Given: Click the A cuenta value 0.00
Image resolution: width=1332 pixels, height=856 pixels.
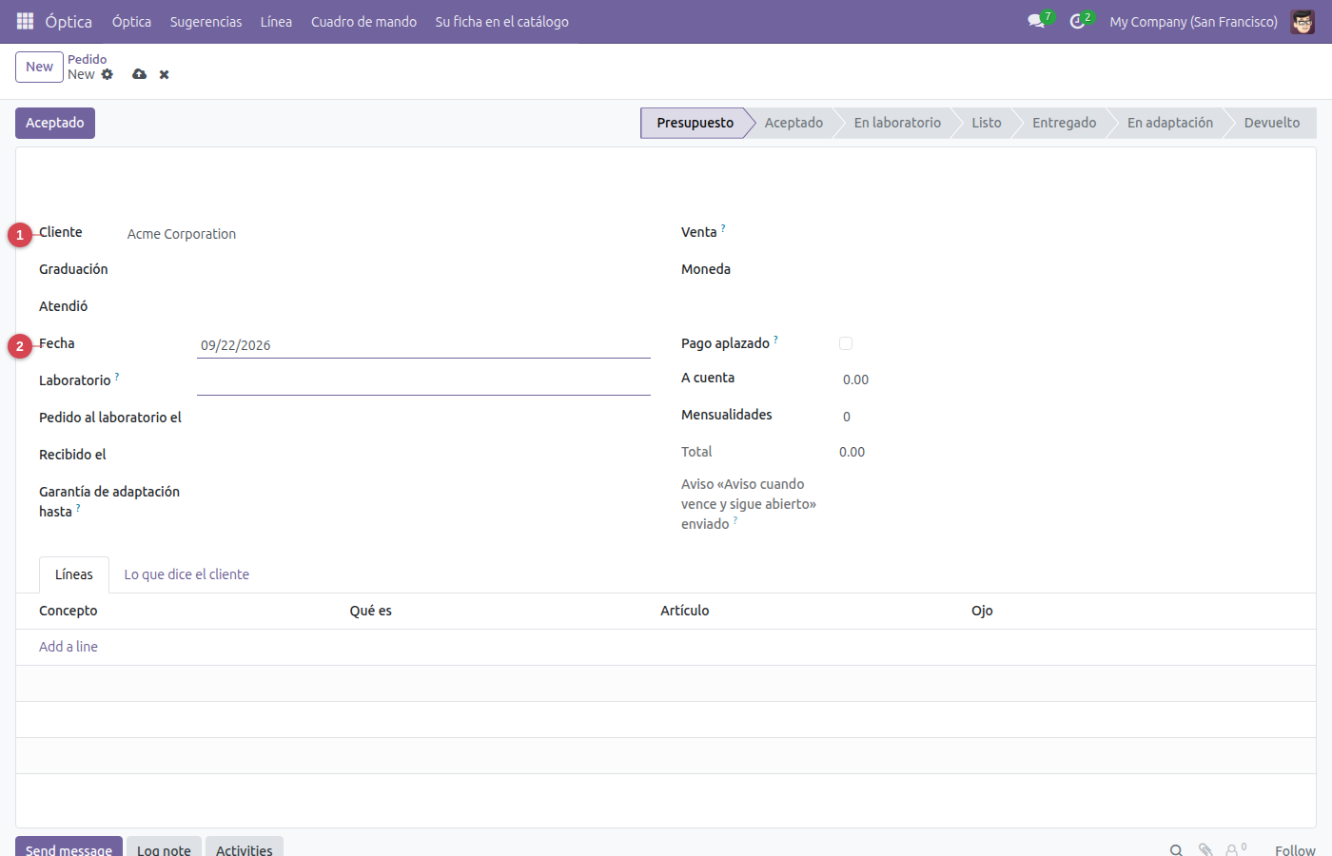Looking at the screenshot, I should (x=855, y=379).
